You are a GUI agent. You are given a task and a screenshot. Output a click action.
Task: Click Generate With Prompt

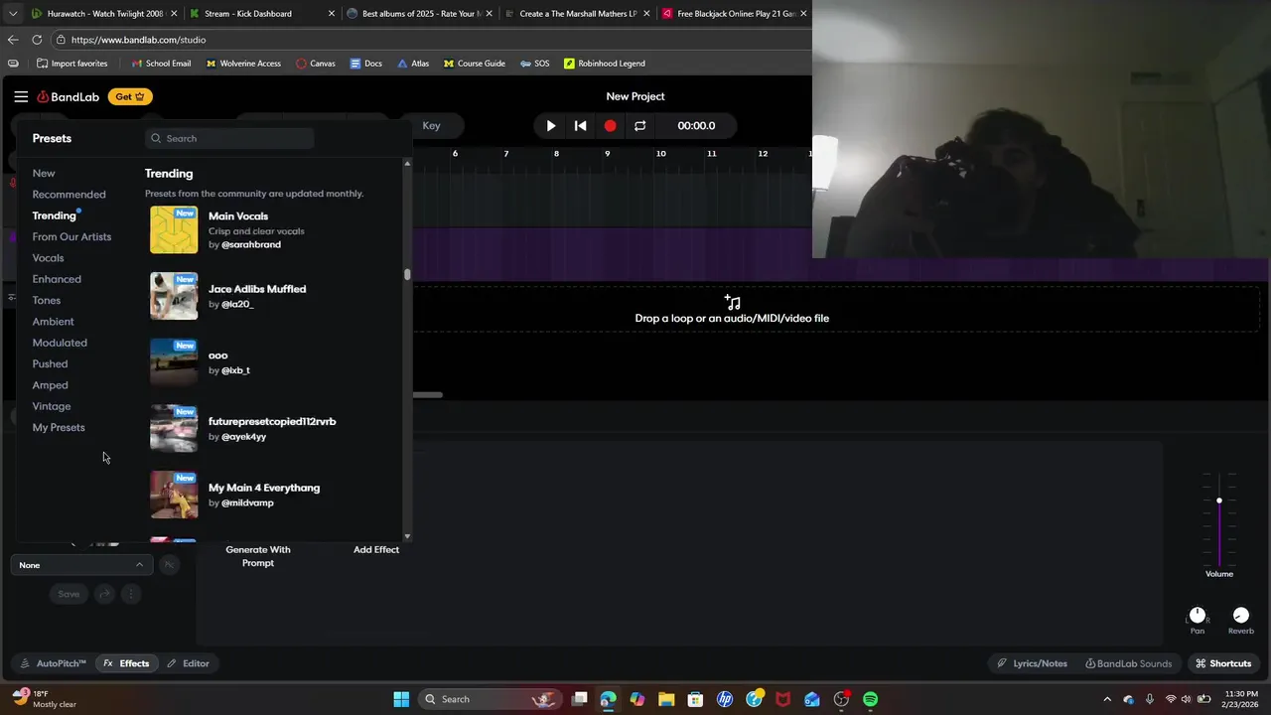pos(258,556)
